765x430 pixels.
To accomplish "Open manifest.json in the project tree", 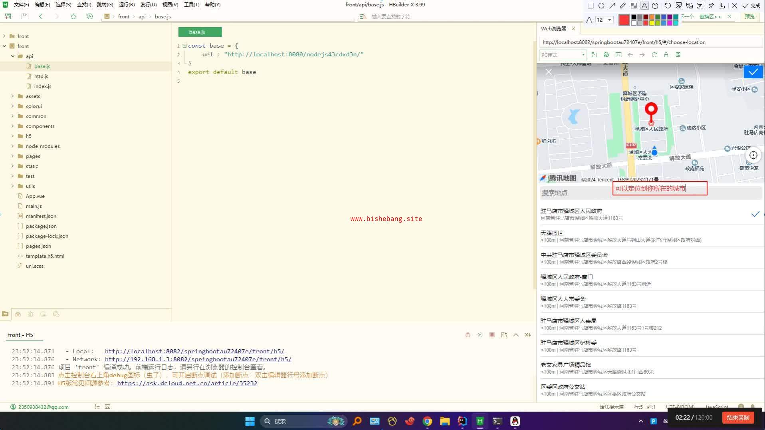I will point(41,216).
